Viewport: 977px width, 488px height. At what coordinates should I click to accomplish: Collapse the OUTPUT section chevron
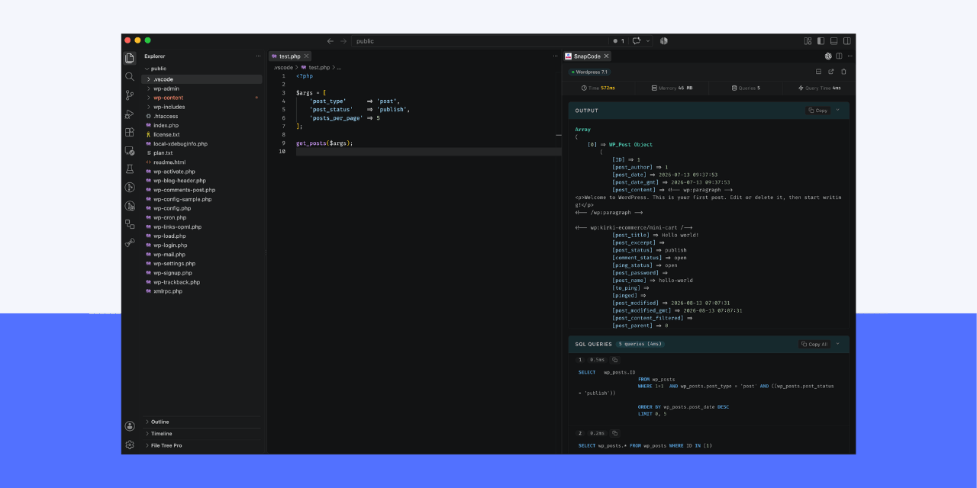point(837,111)
